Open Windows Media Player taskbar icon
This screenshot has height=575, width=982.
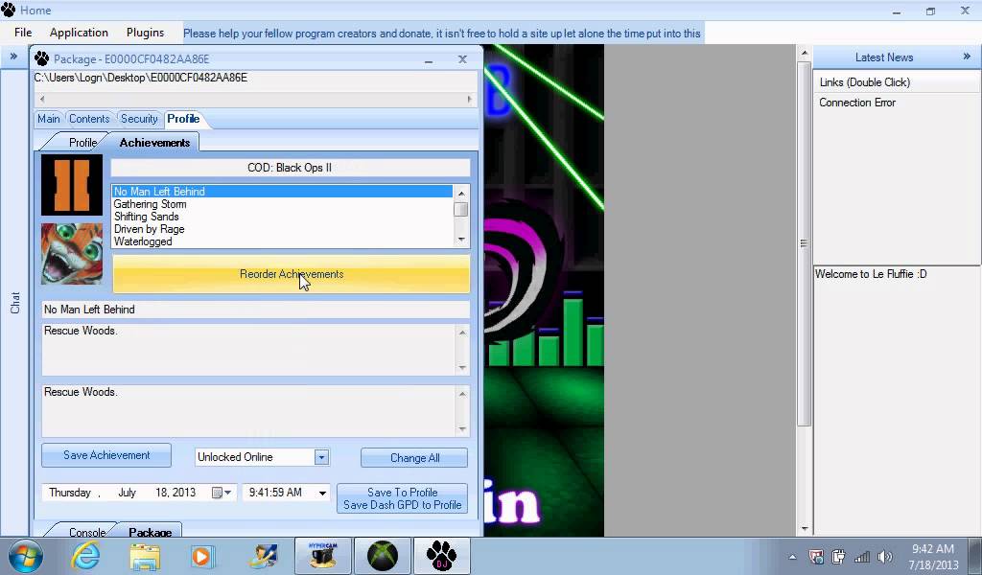coord(201,556)
